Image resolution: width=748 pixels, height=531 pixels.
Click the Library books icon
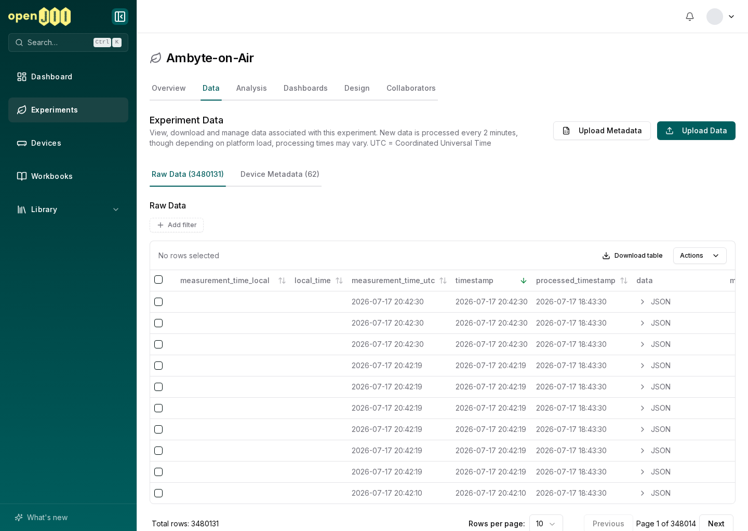pos(22,209)
